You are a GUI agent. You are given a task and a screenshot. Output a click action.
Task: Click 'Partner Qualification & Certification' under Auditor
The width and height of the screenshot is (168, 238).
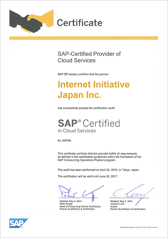pos(128,209)
